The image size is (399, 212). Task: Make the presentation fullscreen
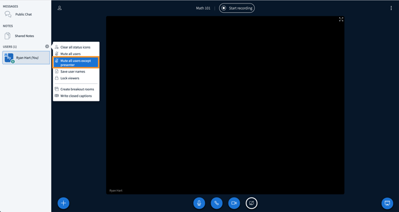pyautogui.click(x=341, y=20)
